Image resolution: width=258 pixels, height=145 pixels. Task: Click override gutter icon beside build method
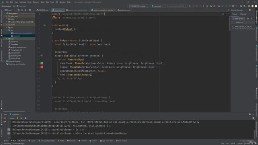pos(42,56)
